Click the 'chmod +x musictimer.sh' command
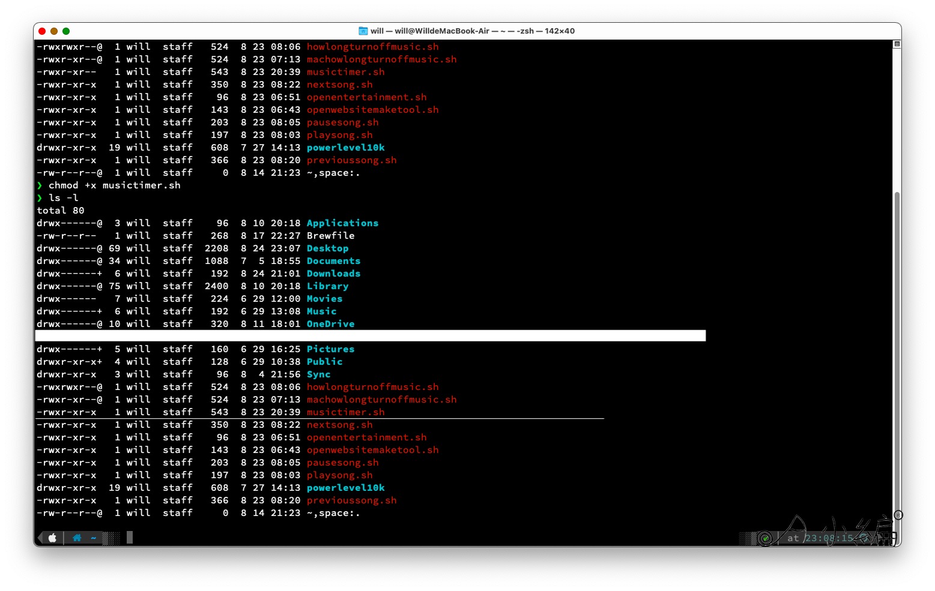 115,185
